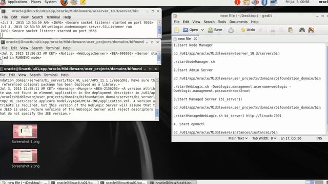Screen dimensions: 328x184
Task: Launch Firefox from the top panel
Action: 64,2
